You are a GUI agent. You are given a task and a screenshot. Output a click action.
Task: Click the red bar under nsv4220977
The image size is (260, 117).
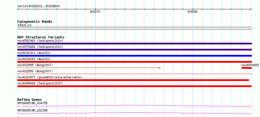[133, 80]
